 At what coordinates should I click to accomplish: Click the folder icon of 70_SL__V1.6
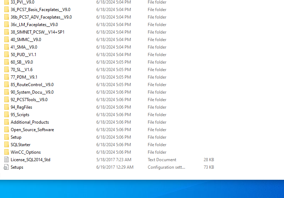click(6, 69)
